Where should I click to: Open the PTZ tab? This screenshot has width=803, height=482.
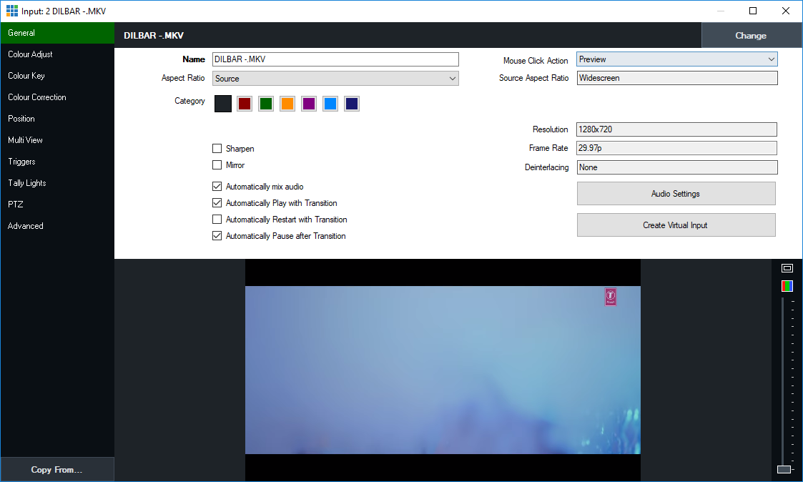pyautogui.click(x=57, y=205)
